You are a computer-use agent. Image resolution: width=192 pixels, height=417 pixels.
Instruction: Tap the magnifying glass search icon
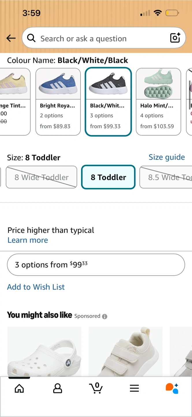pos(31,38)
